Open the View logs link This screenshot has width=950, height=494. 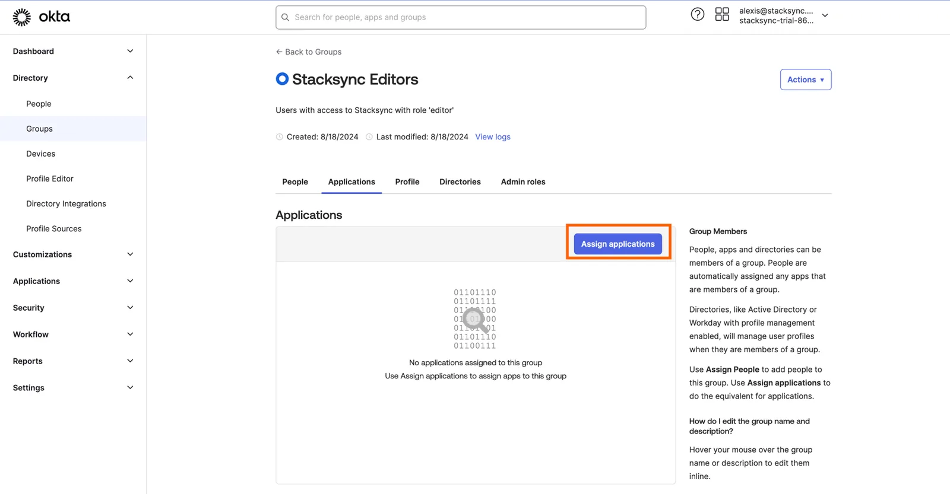point(493,137)
